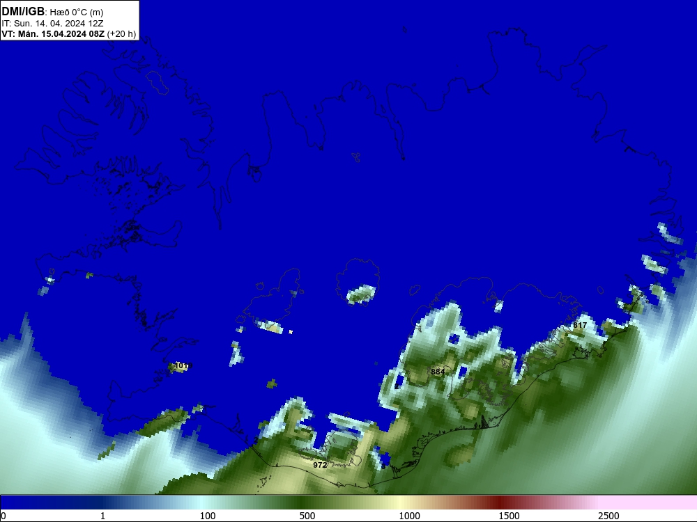
Task: Click the DMI/IGB title text
Action: click(x=23, y=12)
